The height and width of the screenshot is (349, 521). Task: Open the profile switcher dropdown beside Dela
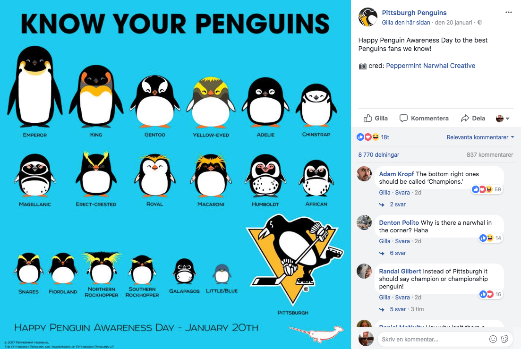503,119
